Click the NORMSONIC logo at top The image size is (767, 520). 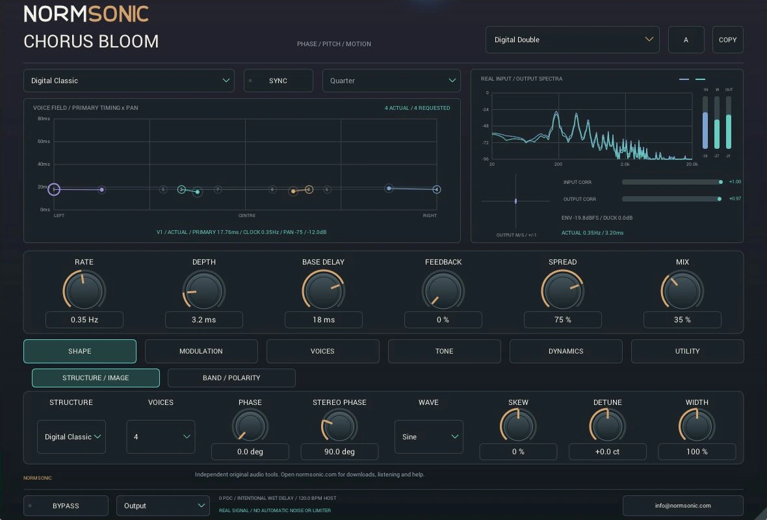[86, 14]
